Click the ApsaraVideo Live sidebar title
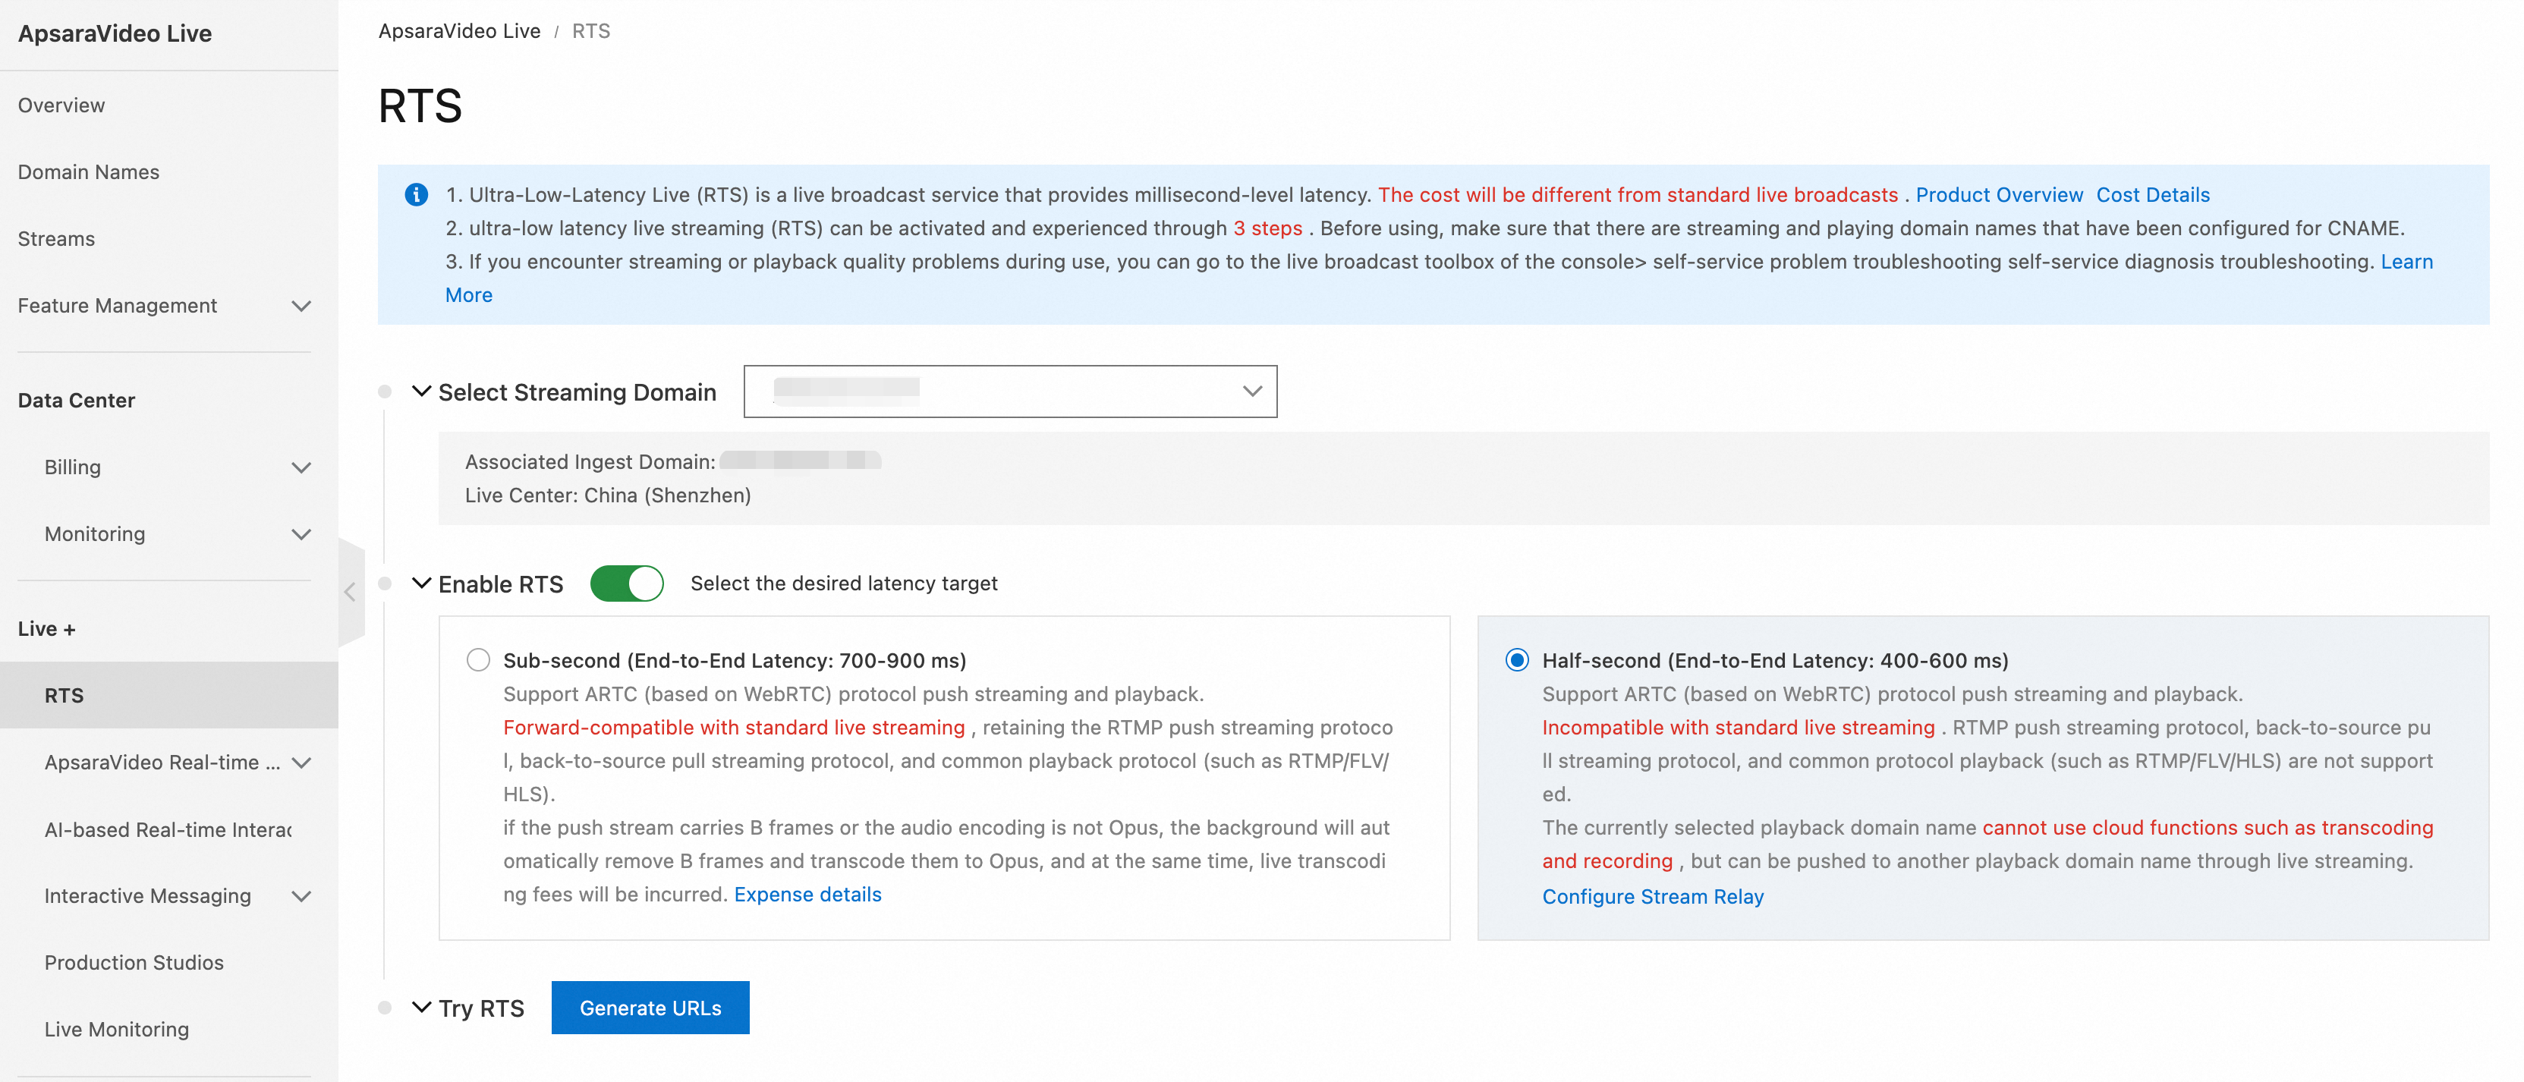2524x1082 pixels. 115,33
